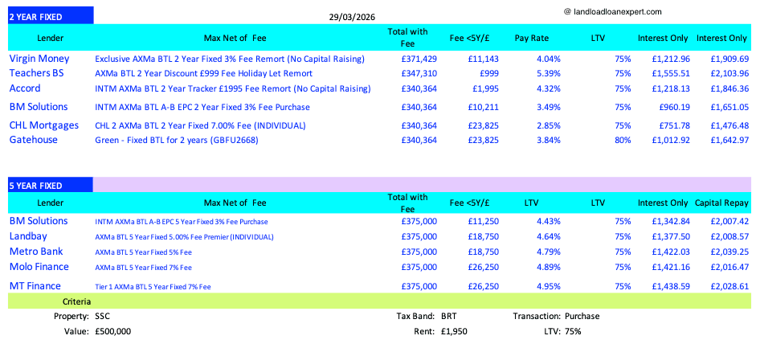Select BM Solutions 5 Year Fixed 3% Fee product
This screenshot has height=348, width=760.
[182, 222]
